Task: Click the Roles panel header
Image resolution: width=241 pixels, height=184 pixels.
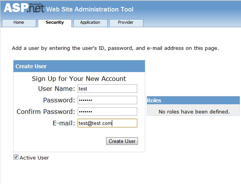Action: coord(193,100)
